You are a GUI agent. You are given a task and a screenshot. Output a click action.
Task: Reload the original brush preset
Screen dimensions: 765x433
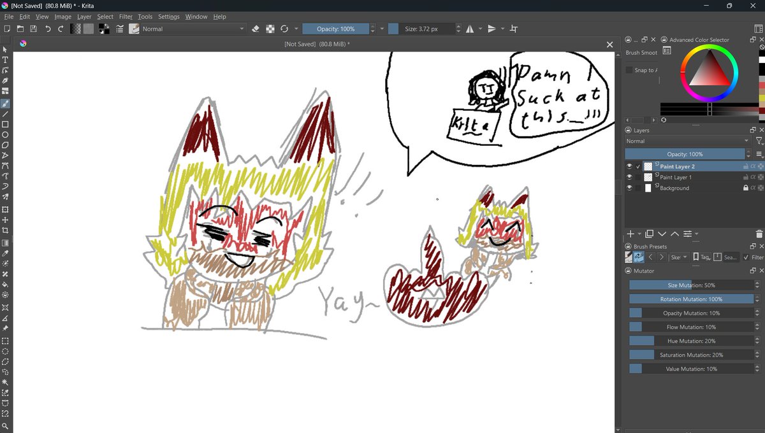[284, 29]
